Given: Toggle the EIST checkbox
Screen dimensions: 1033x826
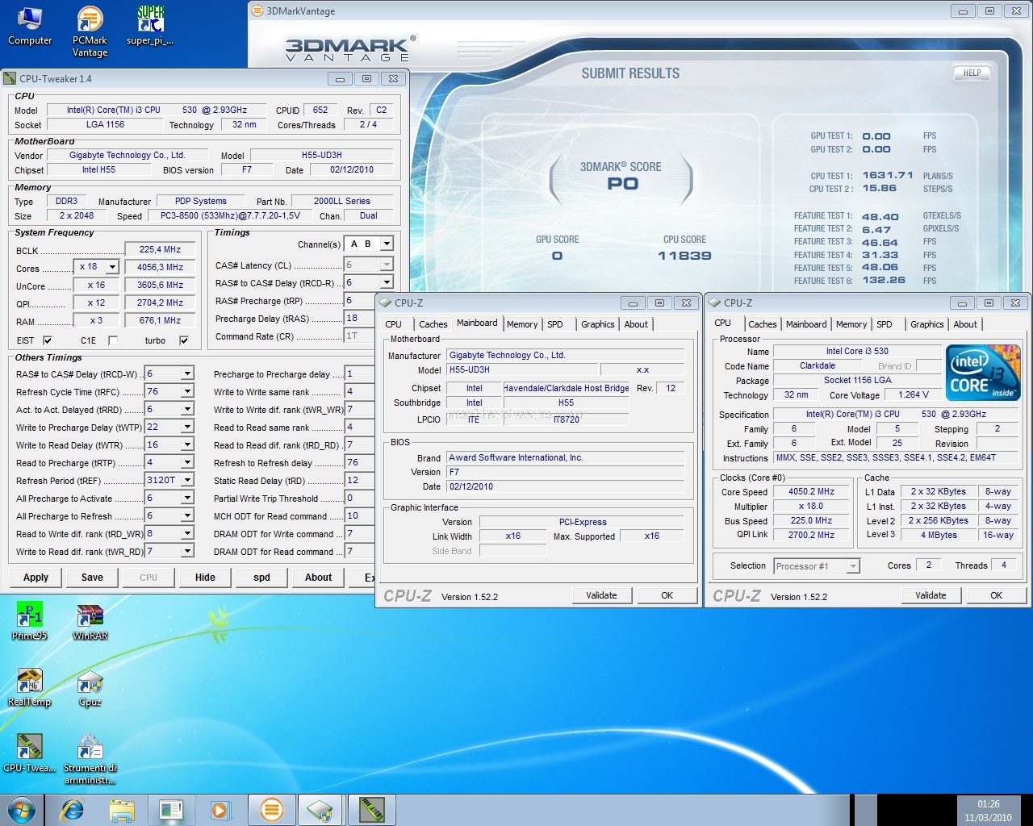Looking at the screenshot, I should pyautogui.click(x=48, y=340).
